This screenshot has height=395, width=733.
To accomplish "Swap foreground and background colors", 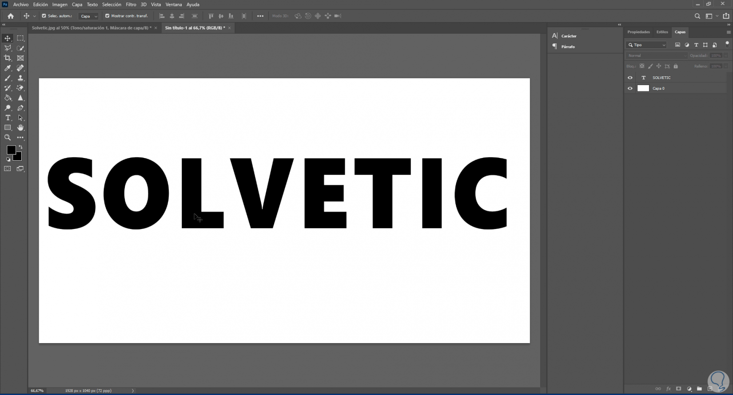I will click(20, 147).
